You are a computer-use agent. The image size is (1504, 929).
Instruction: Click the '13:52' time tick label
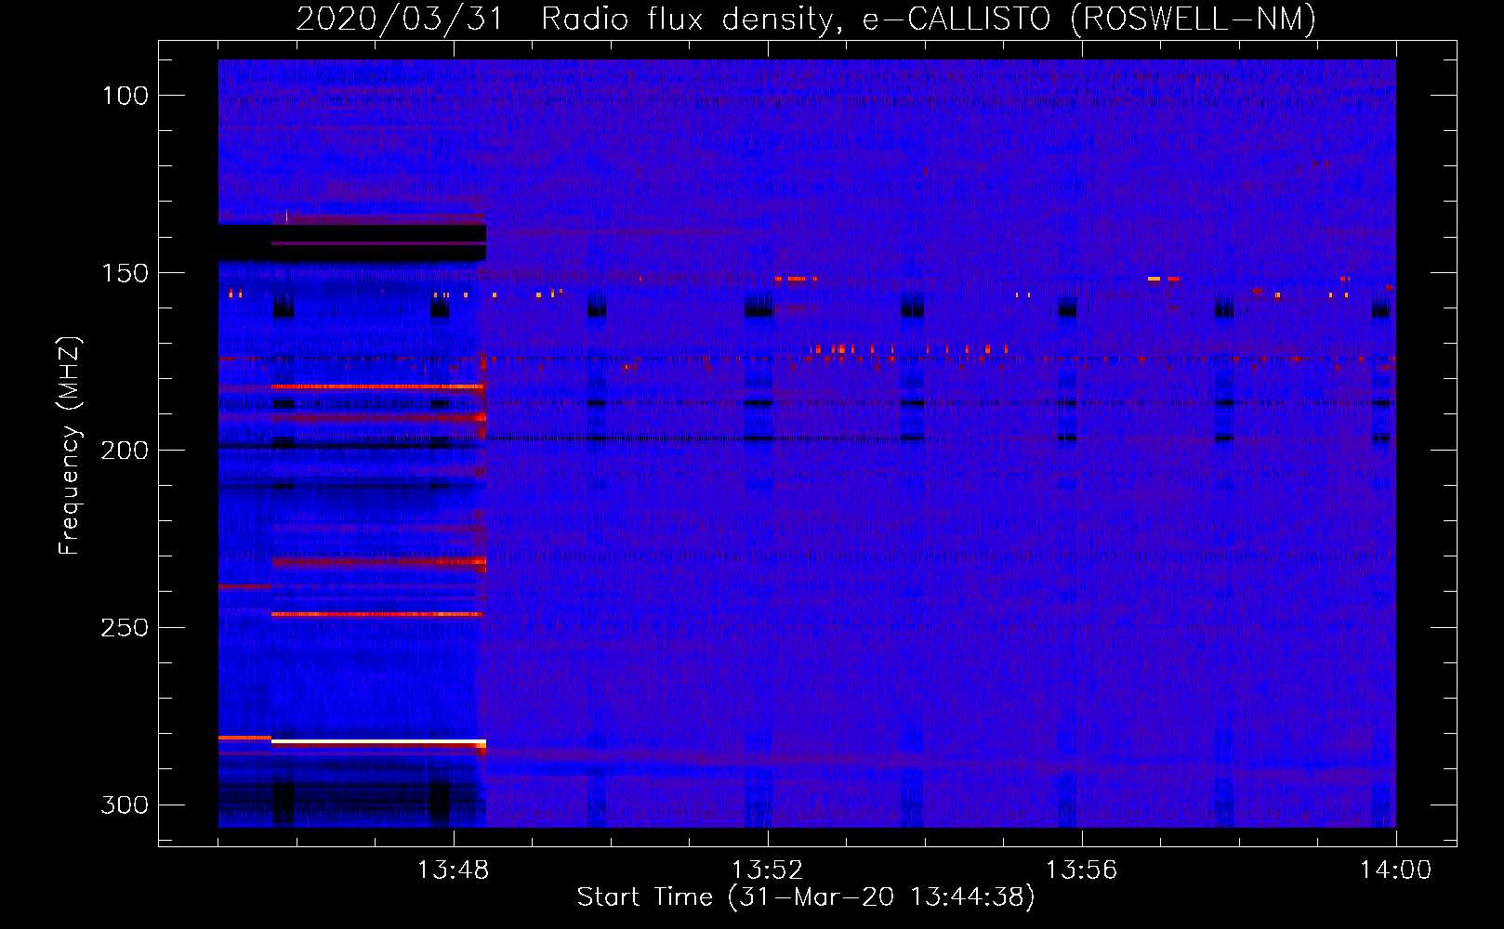[x=768, y=870]
